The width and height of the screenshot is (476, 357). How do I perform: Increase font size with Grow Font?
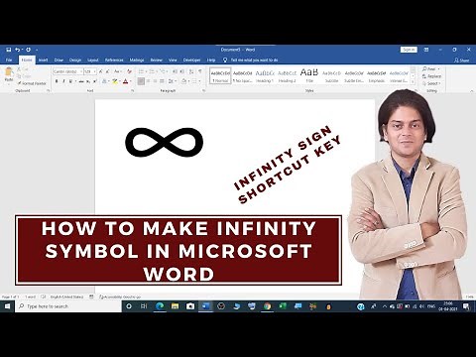tap(101, 71)
